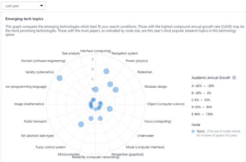246x162 pixels.
Task: Select the Image (mathematics) axis label
Action: [x=29, y=104]
